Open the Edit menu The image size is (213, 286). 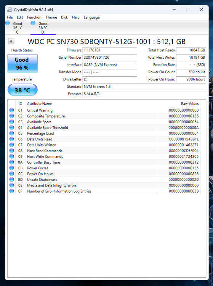(20, 17)
